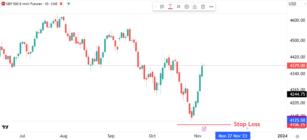This screenshot has height=140, width=307.
Task: Open time axis settings icon at bottom right
Action: (x=297, y=136)
